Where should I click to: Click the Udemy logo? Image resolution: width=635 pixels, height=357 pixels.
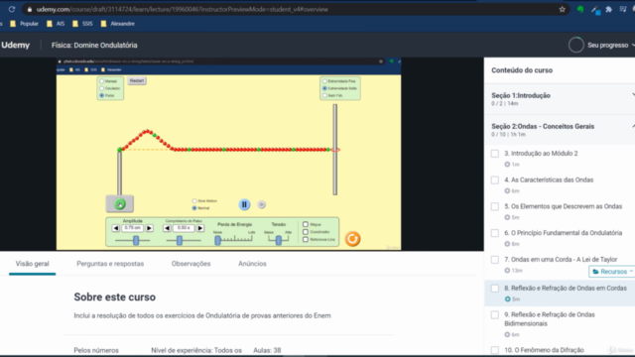click(16, 45)
